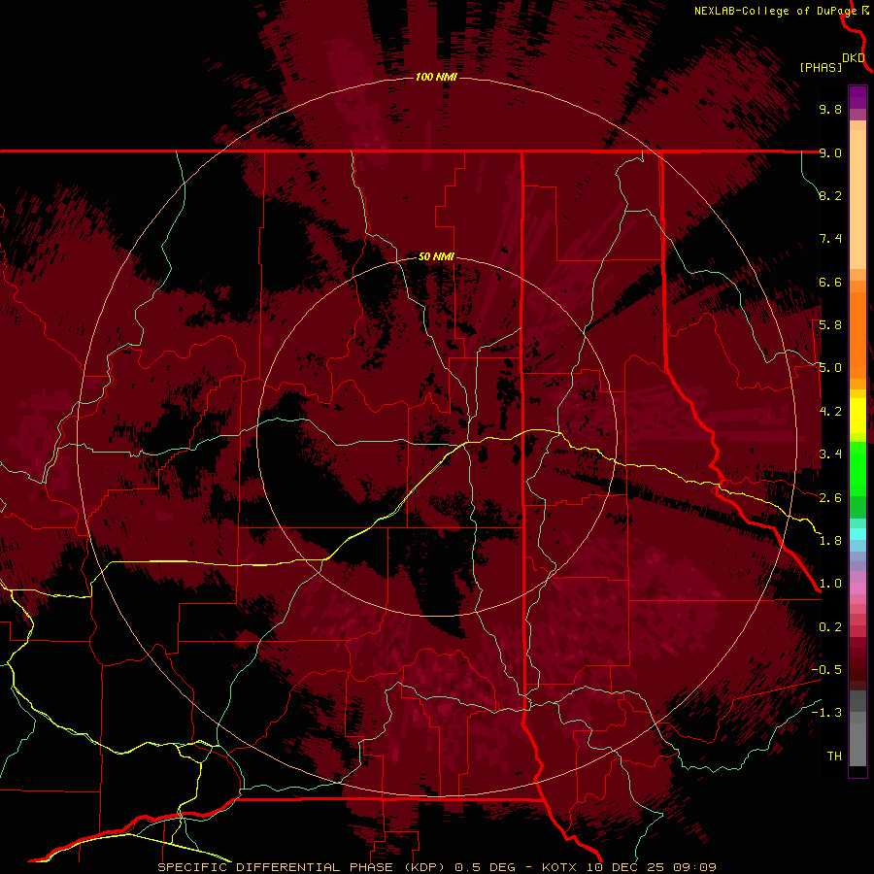Click the [PHAS] legend heading
The height and width of the screenshot is (874, 874).
821,67
